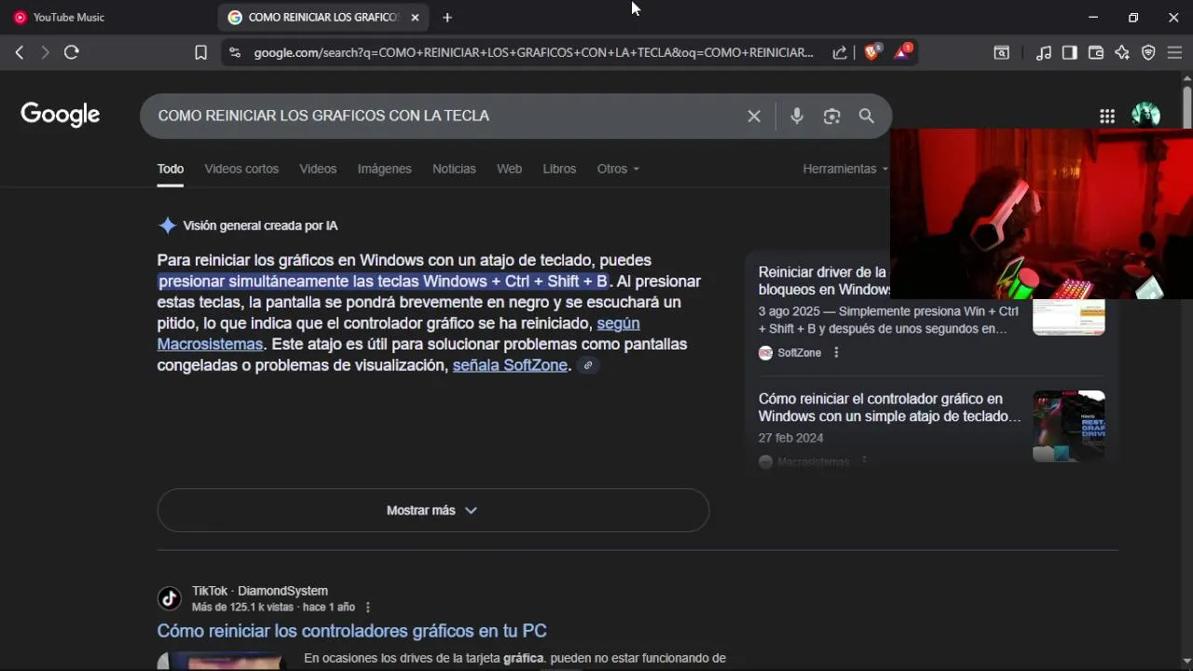Open the Herramientas dropdown
The image size is (1193, 671).
pyautogui.click(x=844, y=169)
